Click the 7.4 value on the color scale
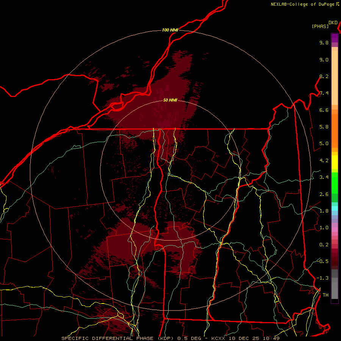 coord(324,93)
